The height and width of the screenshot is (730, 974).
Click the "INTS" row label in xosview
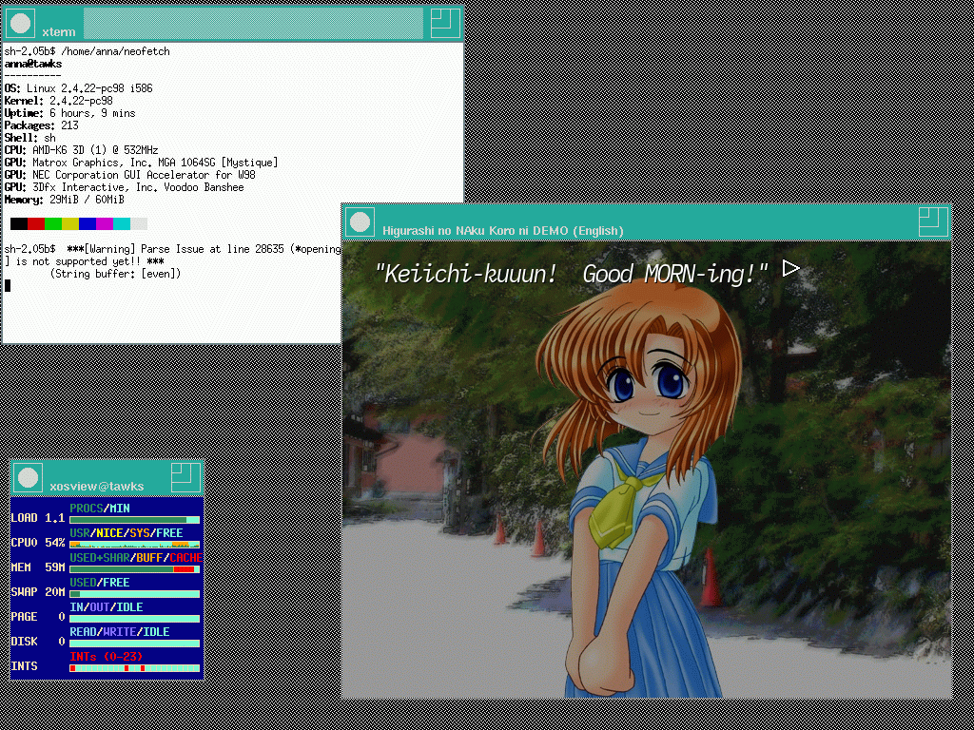[24, 666]
